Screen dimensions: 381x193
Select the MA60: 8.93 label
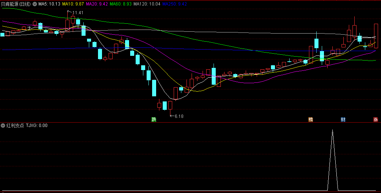click(x=121, y=4)
